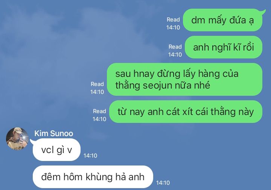Click Read status next to 'từ nay anh' message
Image resolution: width=271 pixels, height=190 pixels.
click(x=99, y=111)
